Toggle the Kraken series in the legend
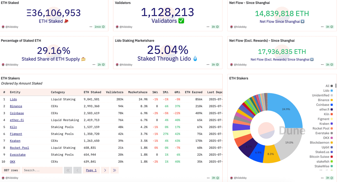 tap(326, 124)
